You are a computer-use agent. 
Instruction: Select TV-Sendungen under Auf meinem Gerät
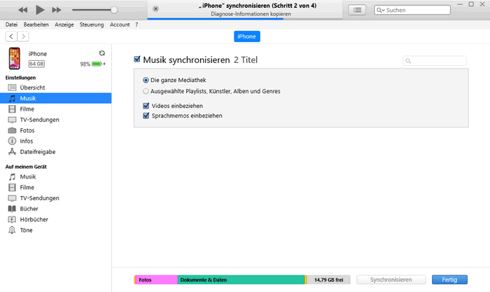[x=55, y=198]
